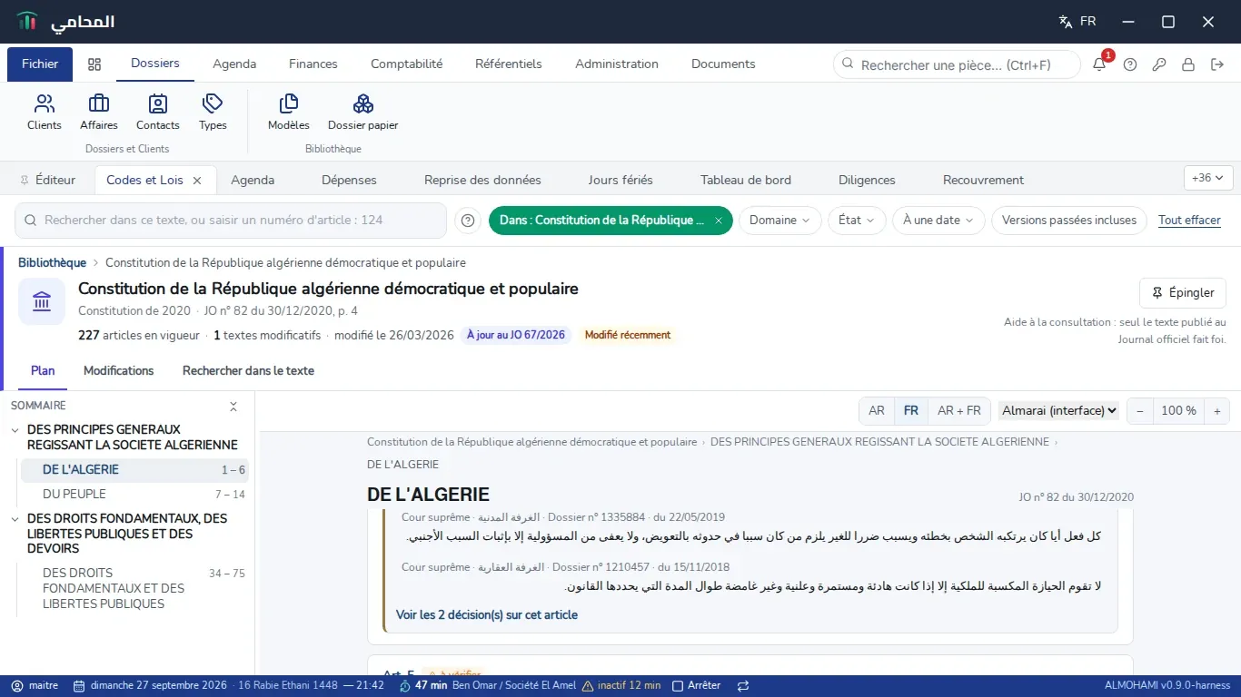Click the search help icon beside the text search field

(x=468, y=221)
